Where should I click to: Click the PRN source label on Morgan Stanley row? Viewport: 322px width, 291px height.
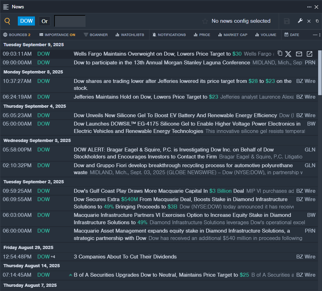tap(310, 63)
